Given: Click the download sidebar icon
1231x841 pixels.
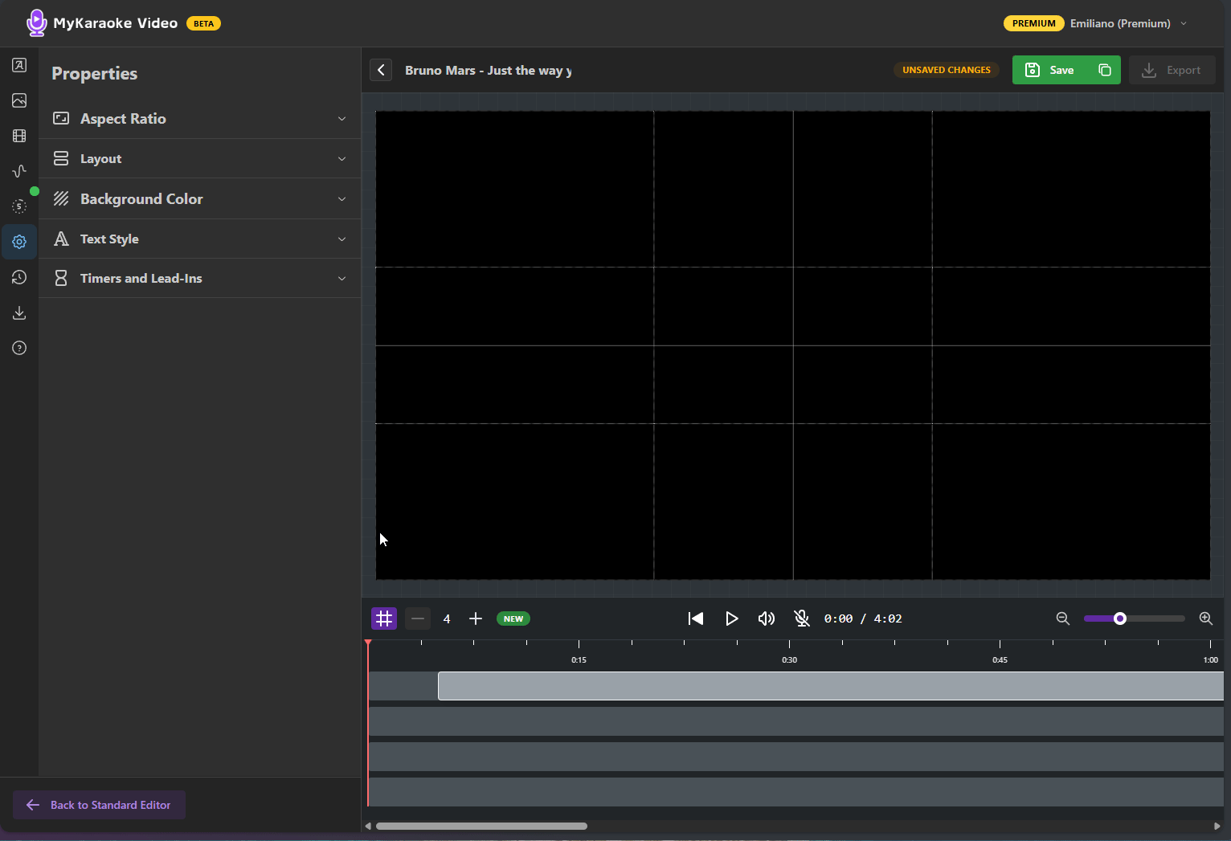Looking at the screenshot, I should pos(19,312).
